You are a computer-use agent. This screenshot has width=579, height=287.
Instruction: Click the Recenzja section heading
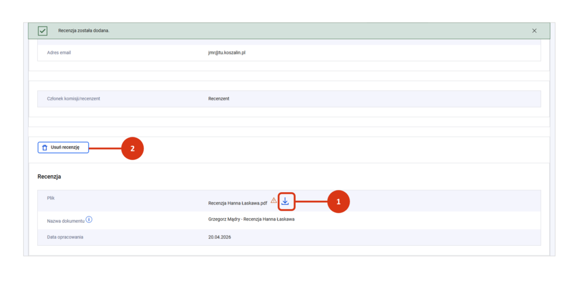pyautogui.click(x=49, y=176)
